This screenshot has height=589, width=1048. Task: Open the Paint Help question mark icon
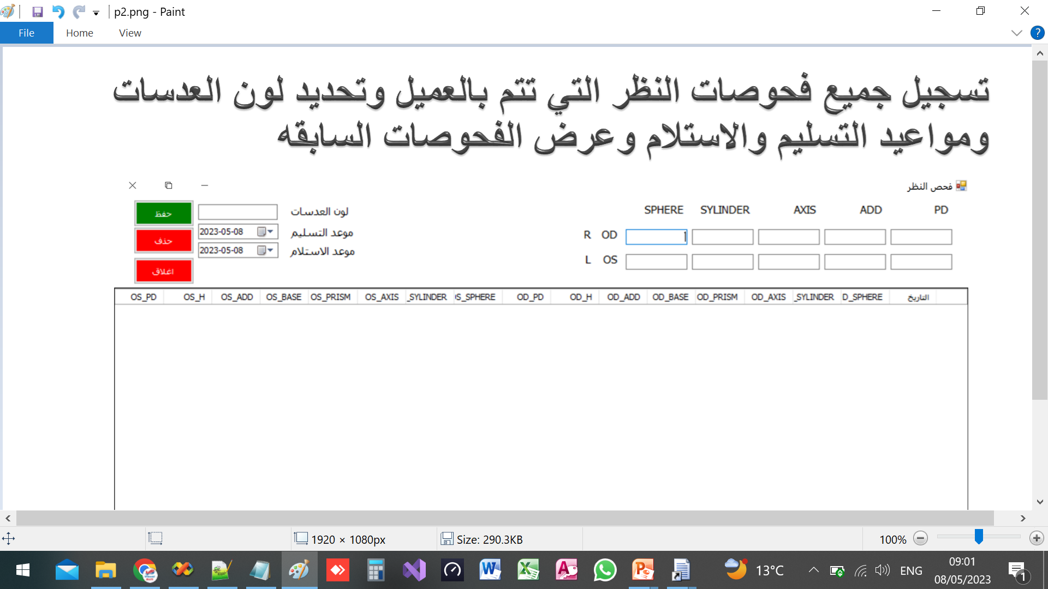point(1037,33)
